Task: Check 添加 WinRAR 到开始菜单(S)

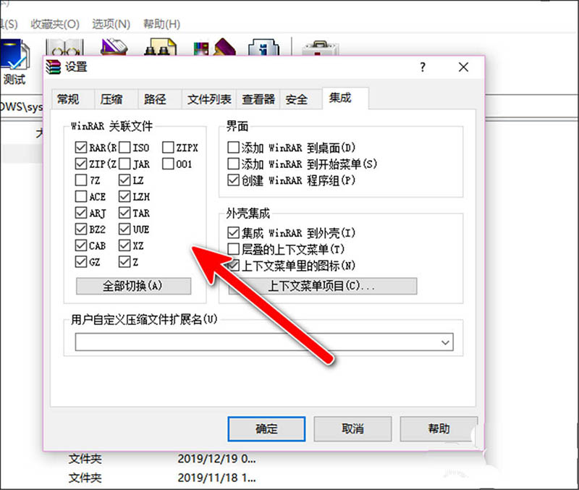Action: point(233,164)
